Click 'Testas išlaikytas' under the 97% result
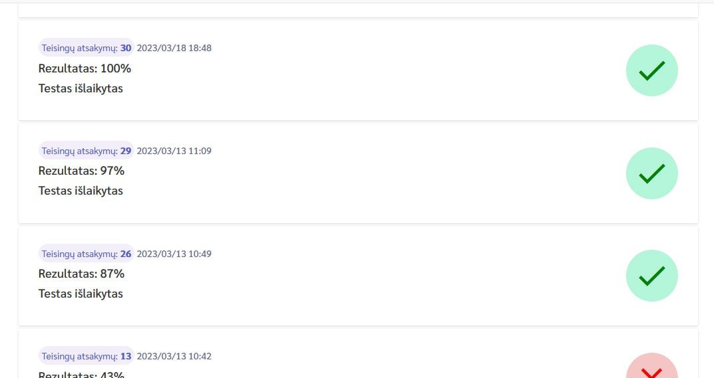The width and height of the screenshot is (714, 378). 81,191
